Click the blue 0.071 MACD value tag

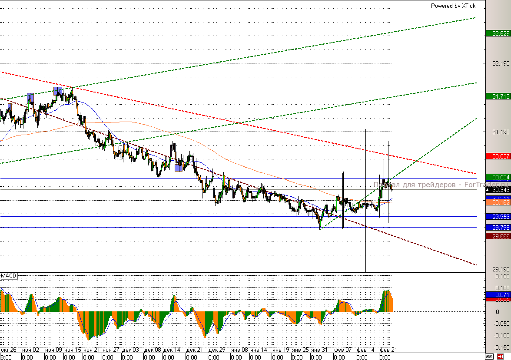[x=498, y=294]
